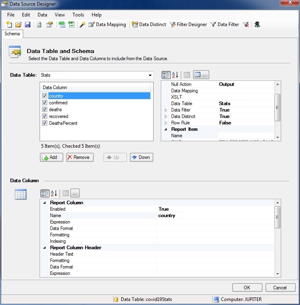Toggle the DeathsPercent column checkbox
Image resolution: width=300 pixels, height=305 pixels.
pyautogui.click(x=45, y=123)
